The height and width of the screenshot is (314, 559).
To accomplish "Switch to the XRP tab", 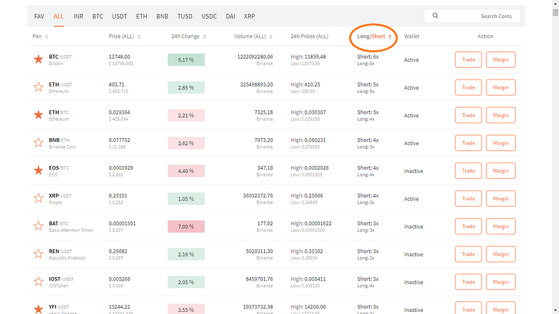I will click(249, 16).
